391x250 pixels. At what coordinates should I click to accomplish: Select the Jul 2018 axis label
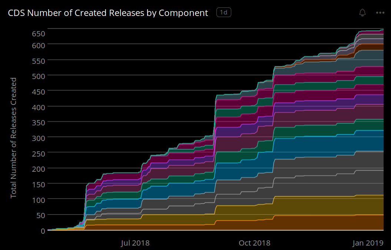[x=135, y=243]
